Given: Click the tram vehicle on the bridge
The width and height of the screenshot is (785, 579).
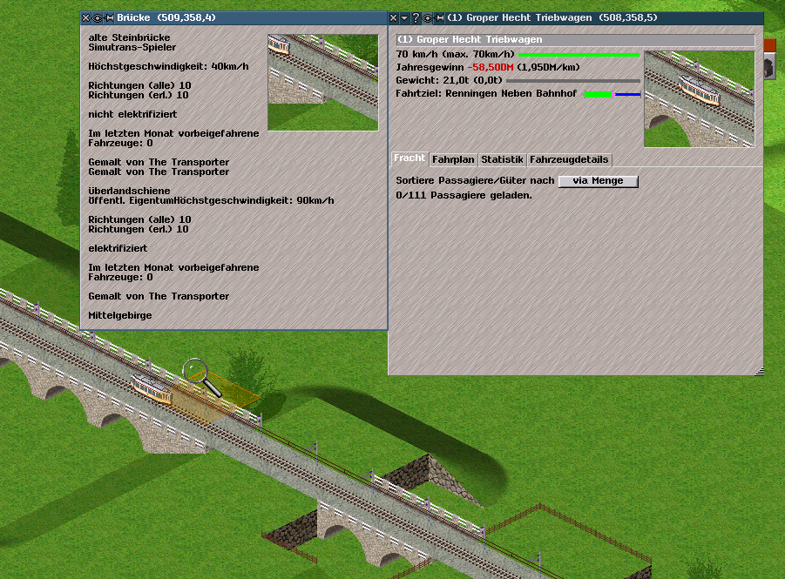Looking at the screenshot, I should [152, 388].
